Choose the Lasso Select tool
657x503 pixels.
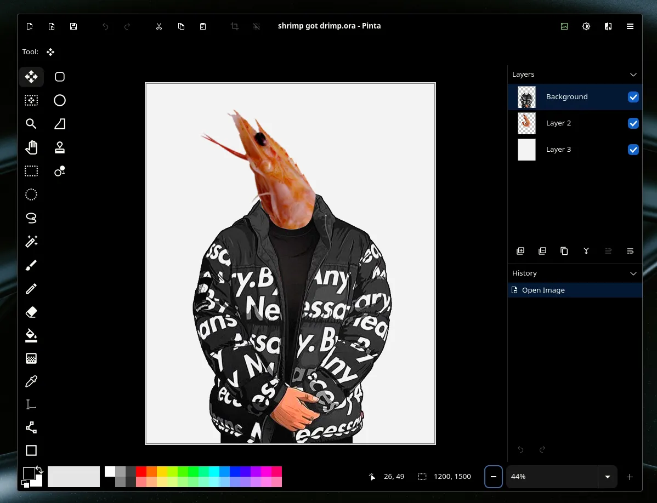click(x=31, y=218)
